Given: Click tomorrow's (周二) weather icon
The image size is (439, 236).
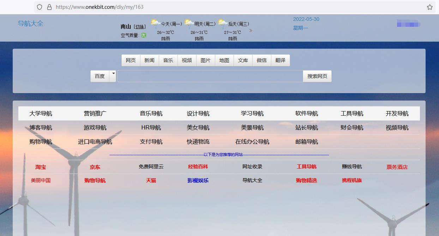Looking at the screenshot, I should click(189, 24).
